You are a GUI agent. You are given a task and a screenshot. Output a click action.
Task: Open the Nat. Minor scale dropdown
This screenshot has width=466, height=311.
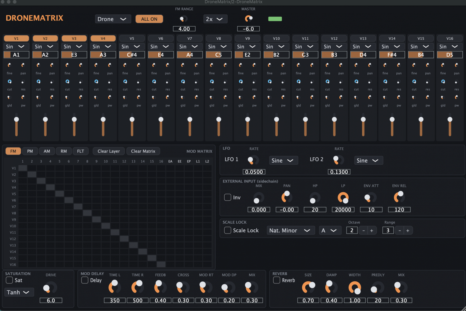tap(291, 231)
